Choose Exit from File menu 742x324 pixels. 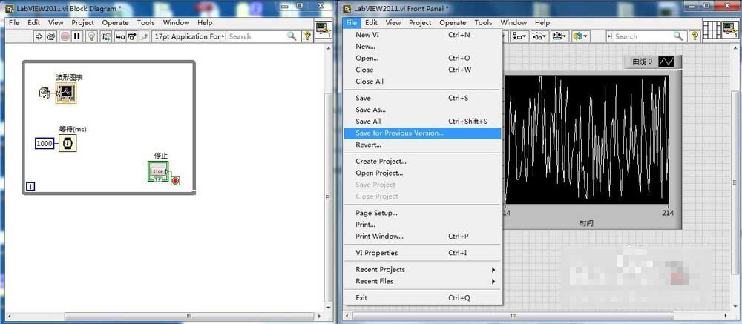click(422, 297)
